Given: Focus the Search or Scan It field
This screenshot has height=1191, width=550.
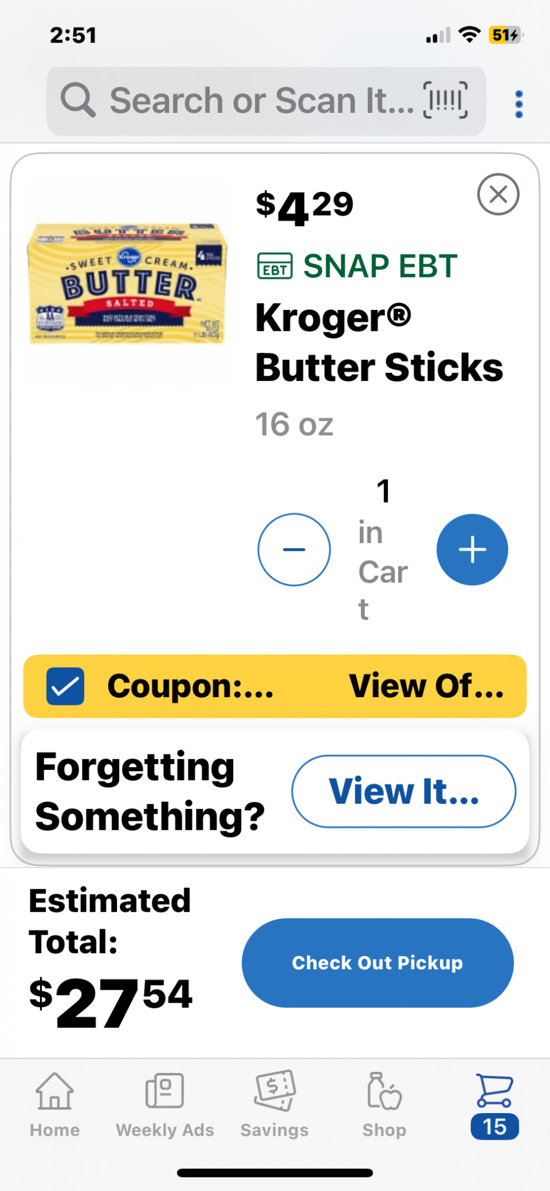Looking at the screenshot, I should [x=262, y=101].
